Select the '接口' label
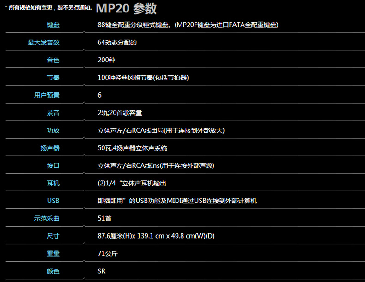The height and width of the screenshot is (282, 365). (x=53, y=166)
